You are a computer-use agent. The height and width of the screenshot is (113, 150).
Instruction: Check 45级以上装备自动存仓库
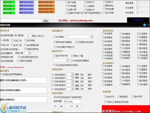click(x=105, y=102)
